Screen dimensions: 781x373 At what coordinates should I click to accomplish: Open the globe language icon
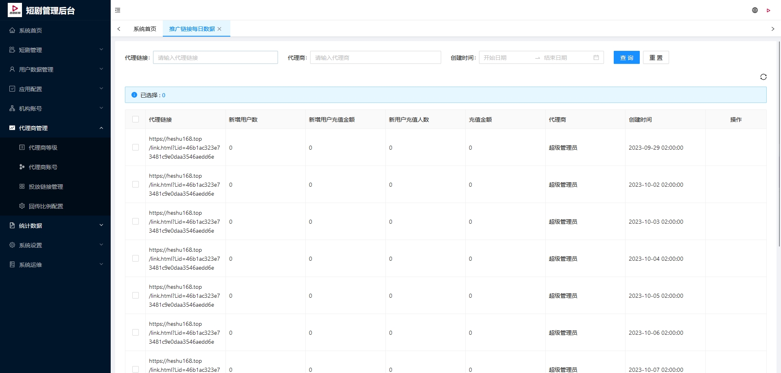[x=755, y=10]
